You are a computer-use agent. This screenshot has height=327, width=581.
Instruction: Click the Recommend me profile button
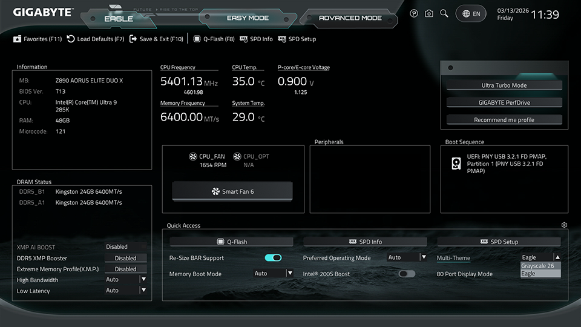point(504,120)
